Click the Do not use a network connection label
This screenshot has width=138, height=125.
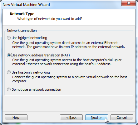pyautogui.click(x=36, y=89)
